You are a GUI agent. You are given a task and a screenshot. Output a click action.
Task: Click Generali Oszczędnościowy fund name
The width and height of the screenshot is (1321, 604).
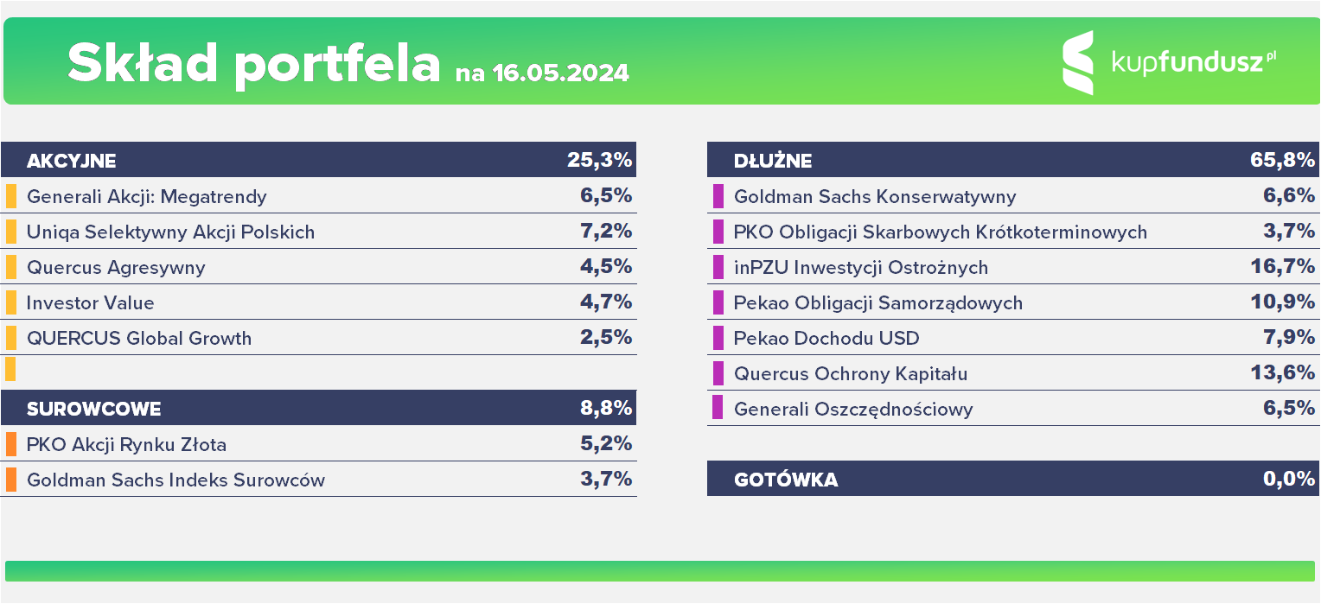tap(853, 409)
